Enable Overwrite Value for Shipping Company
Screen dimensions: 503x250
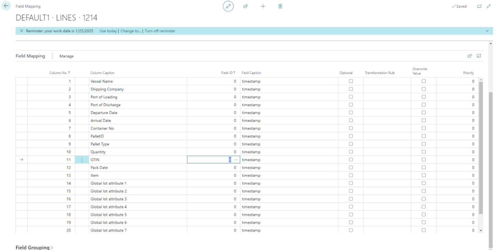[x=424, y=89]
